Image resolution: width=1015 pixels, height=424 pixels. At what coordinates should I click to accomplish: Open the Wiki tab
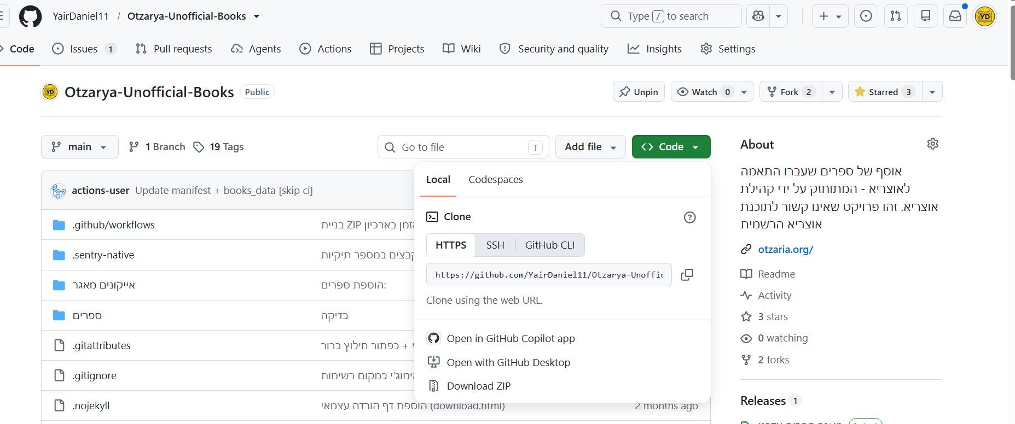point(462,49)
